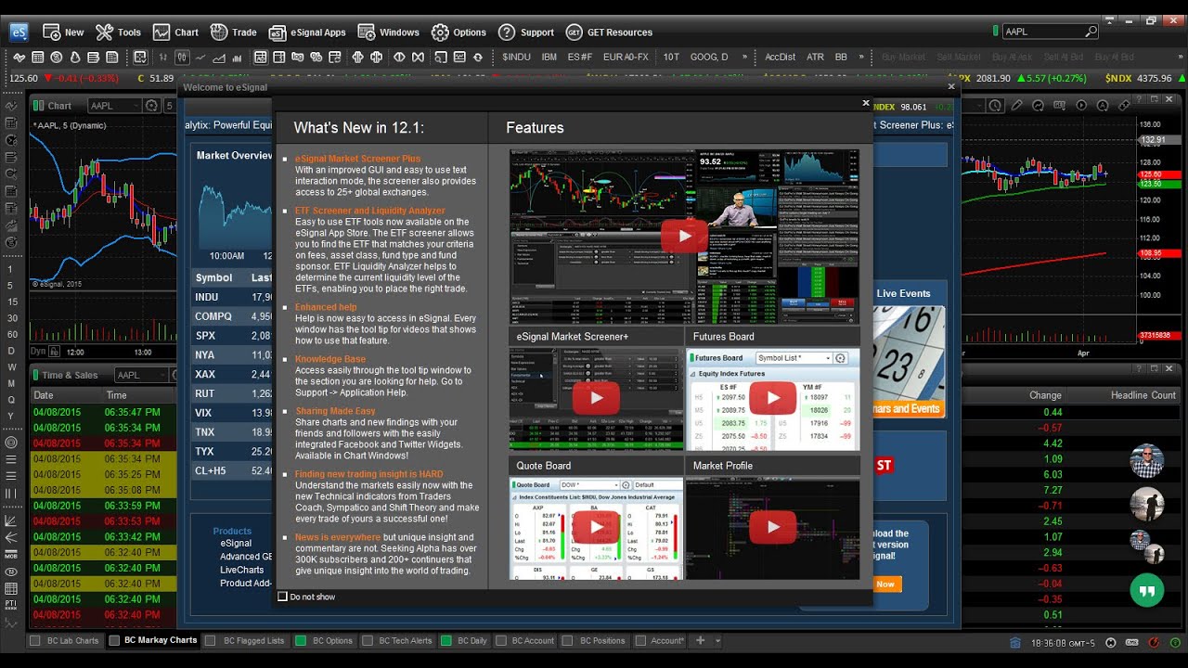The image size is (1188, 668).
Task: Switch to the BC Flagged Lists page tab
Action: [245, 640]
